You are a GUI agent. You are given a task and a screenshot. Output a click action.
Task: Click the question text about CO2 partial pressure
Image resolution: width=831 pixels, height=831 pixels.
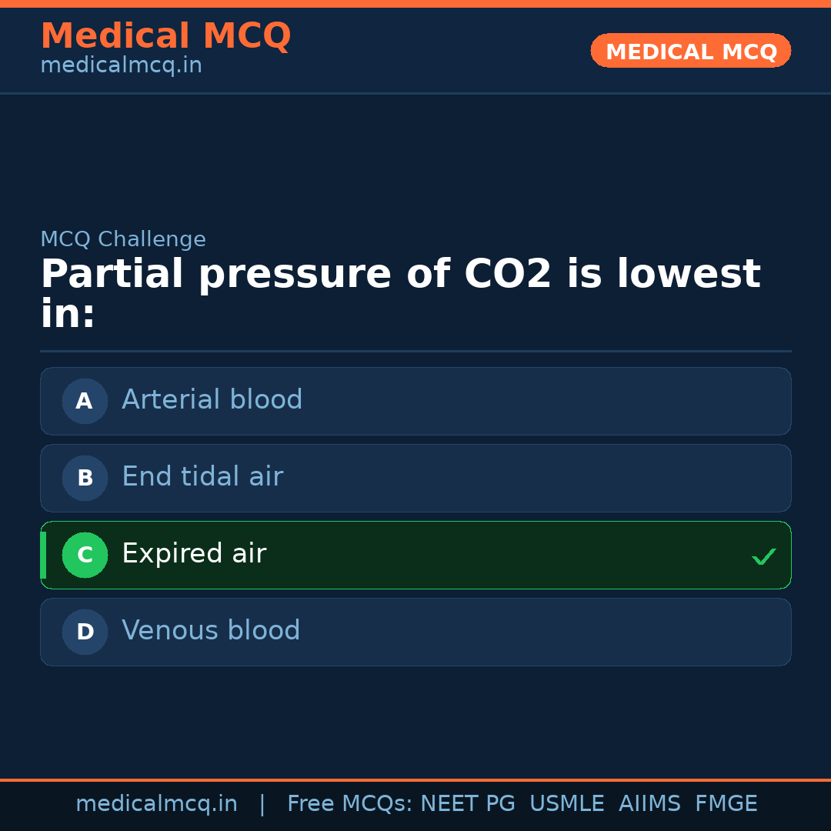(400, 293)
